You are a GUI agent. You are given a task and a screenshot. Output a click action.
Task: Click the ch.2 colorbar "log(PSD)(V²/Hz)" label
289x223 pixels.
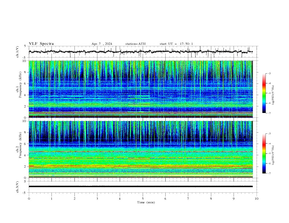tap(273, 155)
